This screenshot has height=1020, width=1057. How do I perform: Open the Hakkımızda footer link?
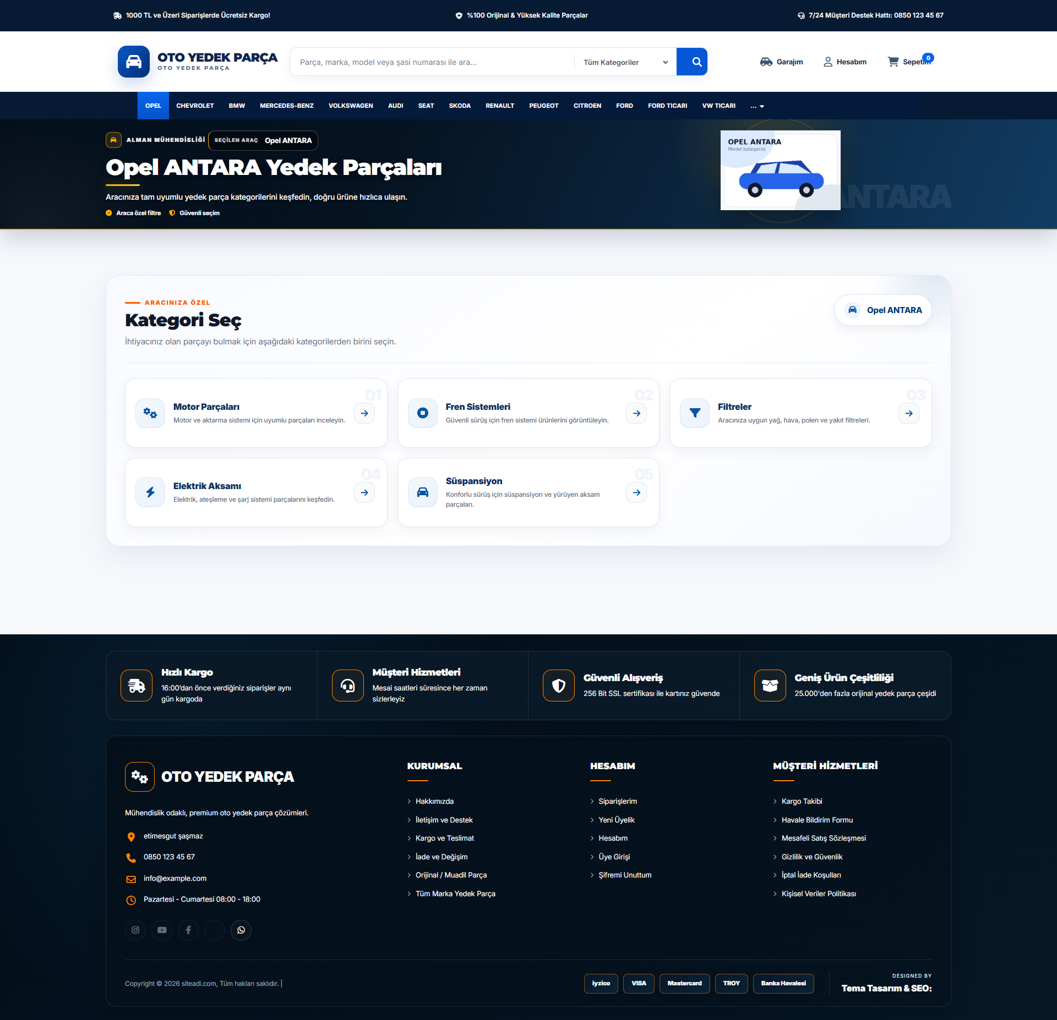pos(434,801)
